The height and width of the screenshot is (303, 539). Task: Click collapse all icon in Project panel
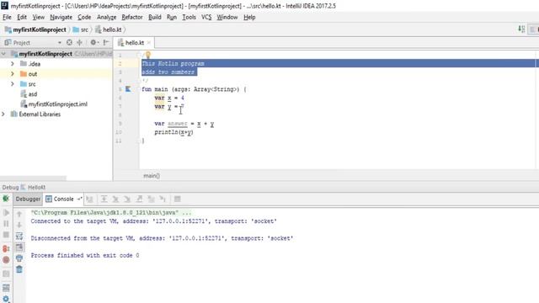(x=79, y=43)
